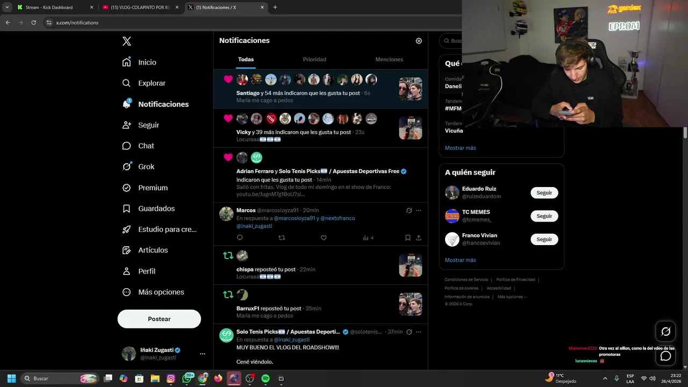Open Grok from the sidebar

pos(138,167)
